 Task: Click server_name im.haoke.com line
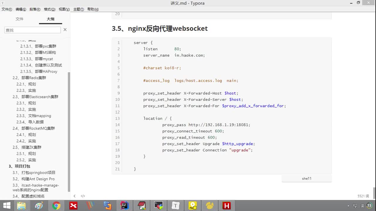point(174,55)
